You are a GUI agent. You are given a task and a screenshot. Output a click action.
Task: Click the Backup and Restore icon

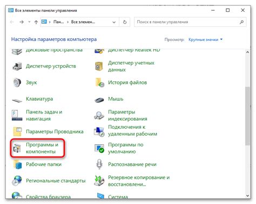tap(99, 180)
